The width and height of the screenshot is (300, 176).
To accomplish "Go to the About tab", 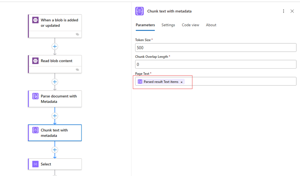I will pyautogui.click(x=211, y=25).
